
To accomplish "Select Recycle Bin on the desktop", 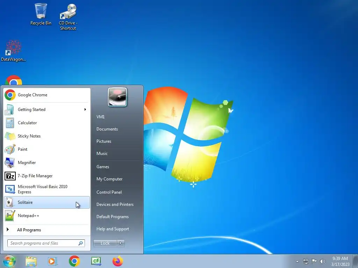I will (41, 14).
